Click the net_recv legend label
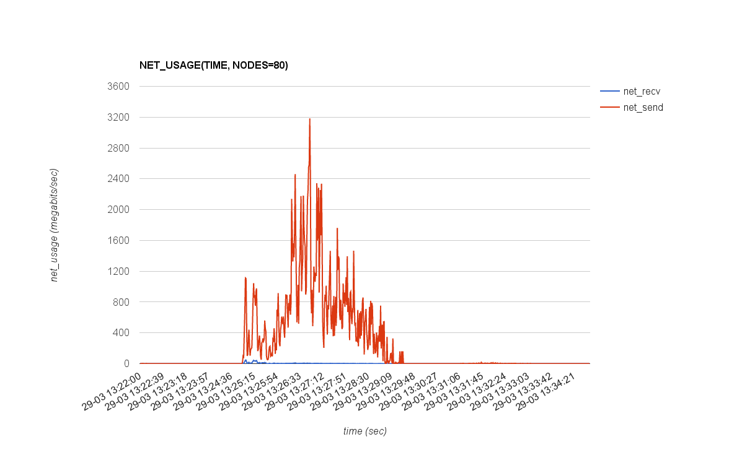Screen dimensions: 729x450 tap(637, 91)
